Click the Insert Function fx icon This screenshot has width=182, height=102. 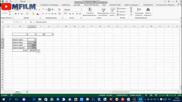tap(31, 22)
